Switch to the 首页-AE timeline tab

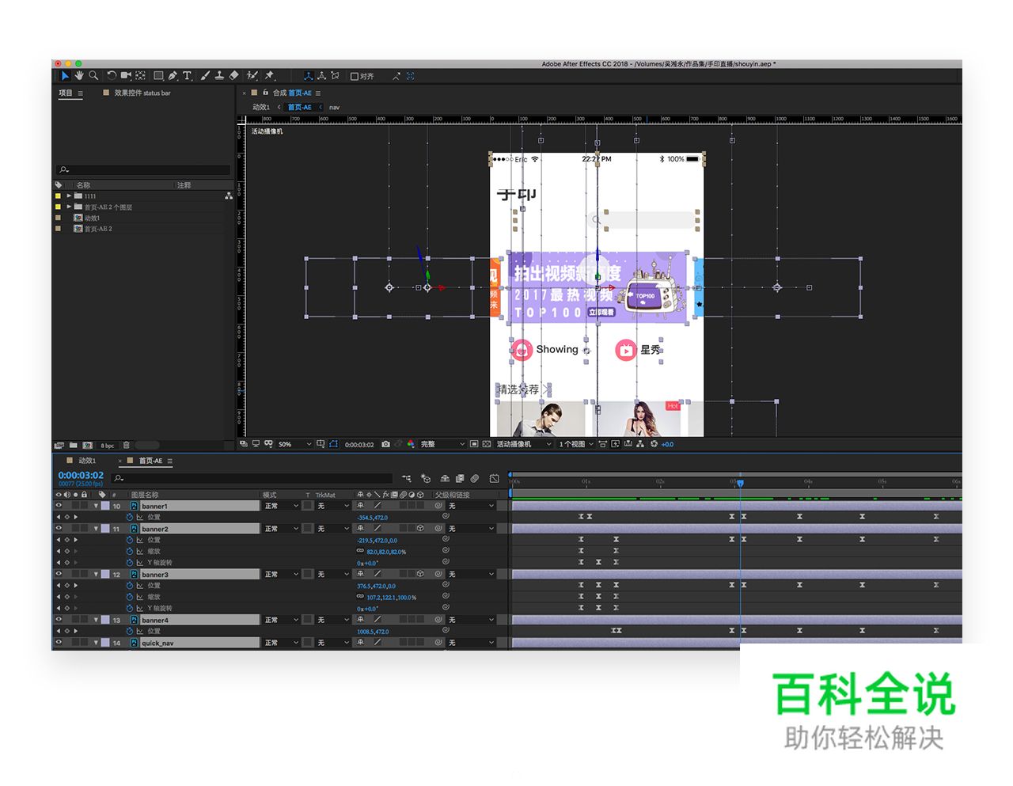coord(150,461)
